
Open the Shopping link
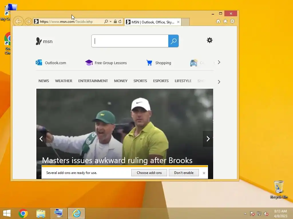point(163,63)
